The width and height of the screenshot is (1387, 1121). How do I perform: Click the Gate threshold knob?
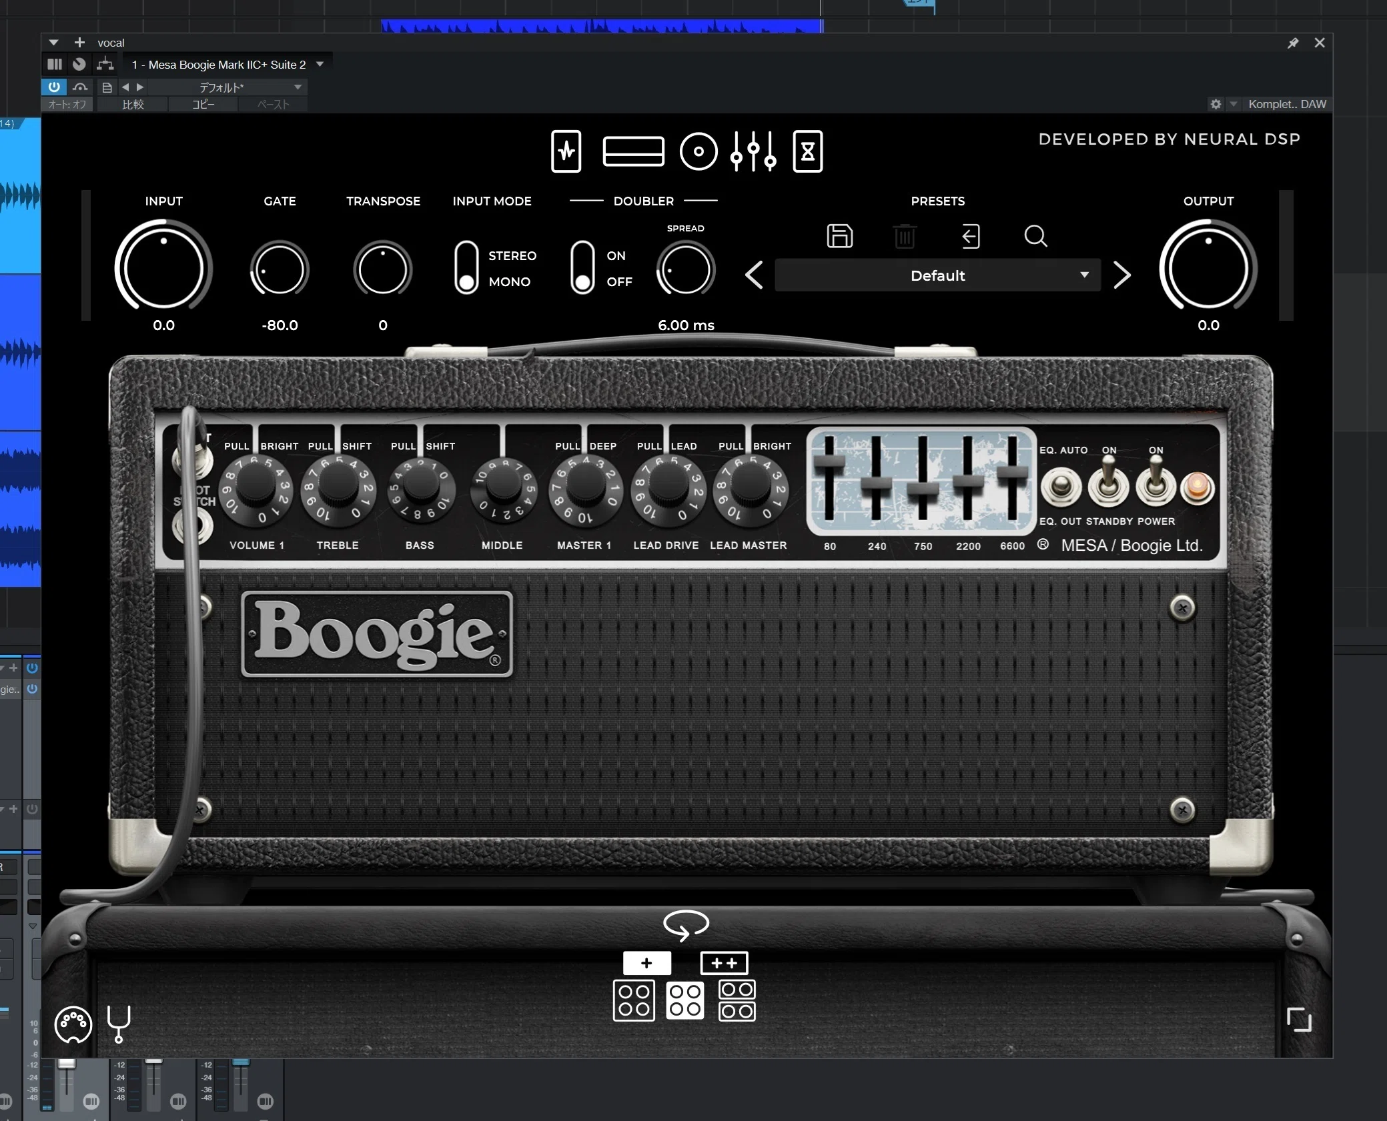280,269
